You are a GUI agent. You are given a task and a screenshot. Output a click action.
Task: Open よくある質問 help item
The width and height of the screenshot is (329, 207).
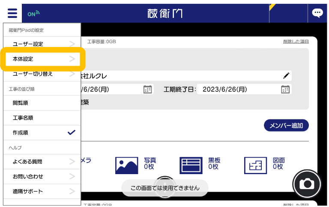coord(42,162)
